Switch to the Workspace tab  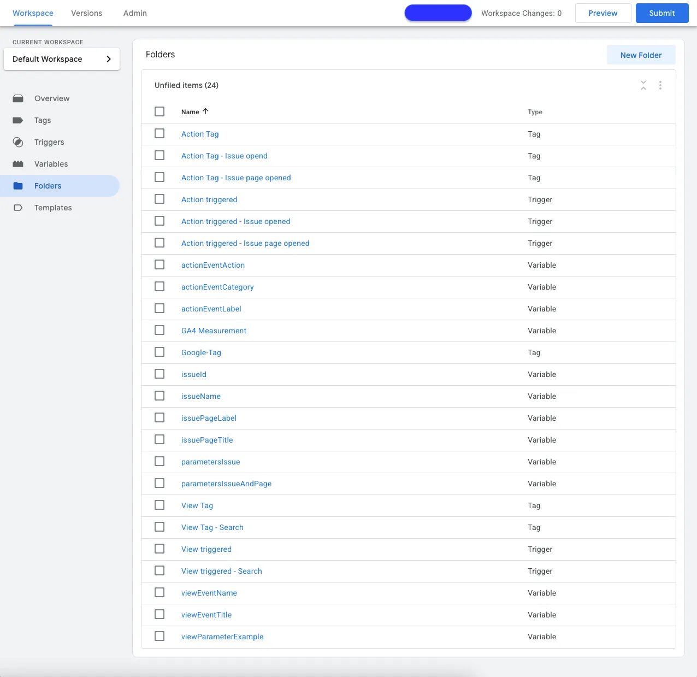(x=33, y=13)
